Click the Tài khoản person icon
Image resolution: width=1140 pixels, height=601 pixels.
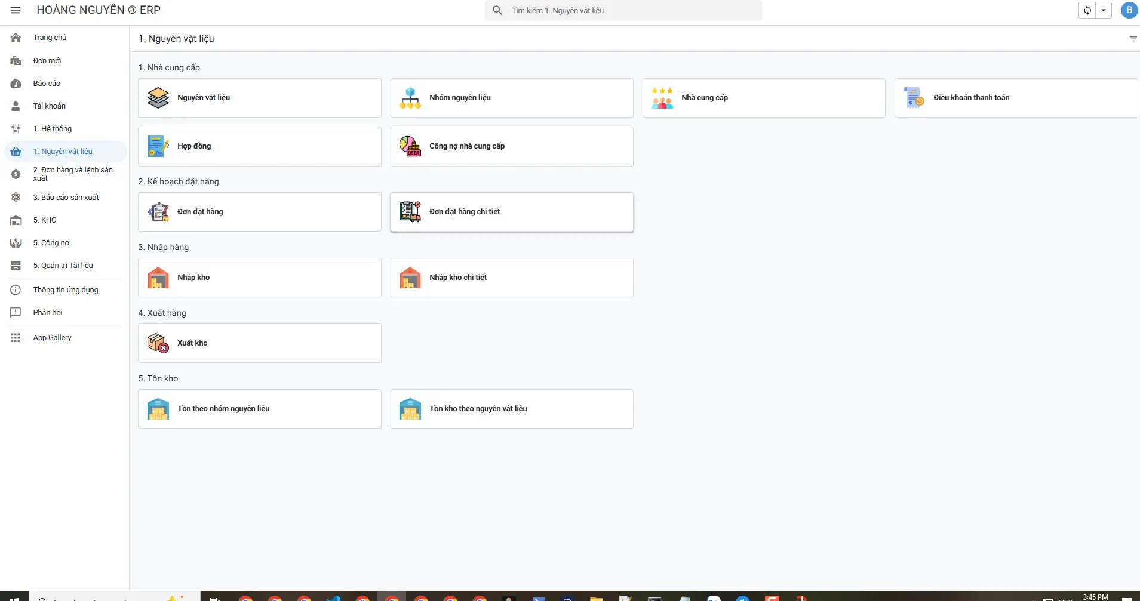pos(16,106)
